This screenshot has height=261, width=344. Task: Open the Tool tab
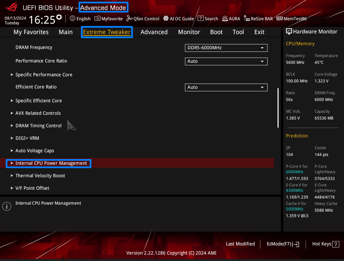point(238,32)
